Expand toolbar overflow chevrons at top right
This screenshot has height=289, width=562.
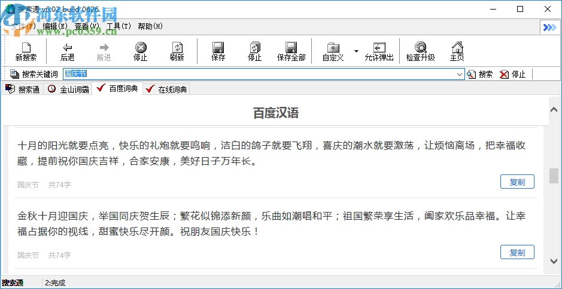pos(550,27)
